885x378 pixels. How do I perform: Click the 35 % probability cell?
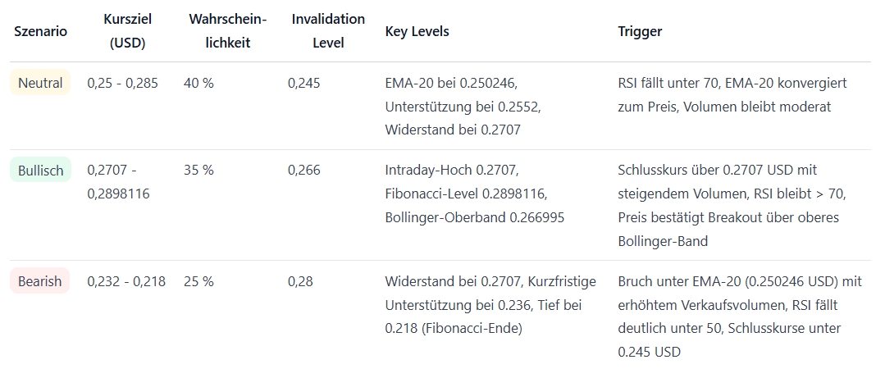[x=198, y=171]
